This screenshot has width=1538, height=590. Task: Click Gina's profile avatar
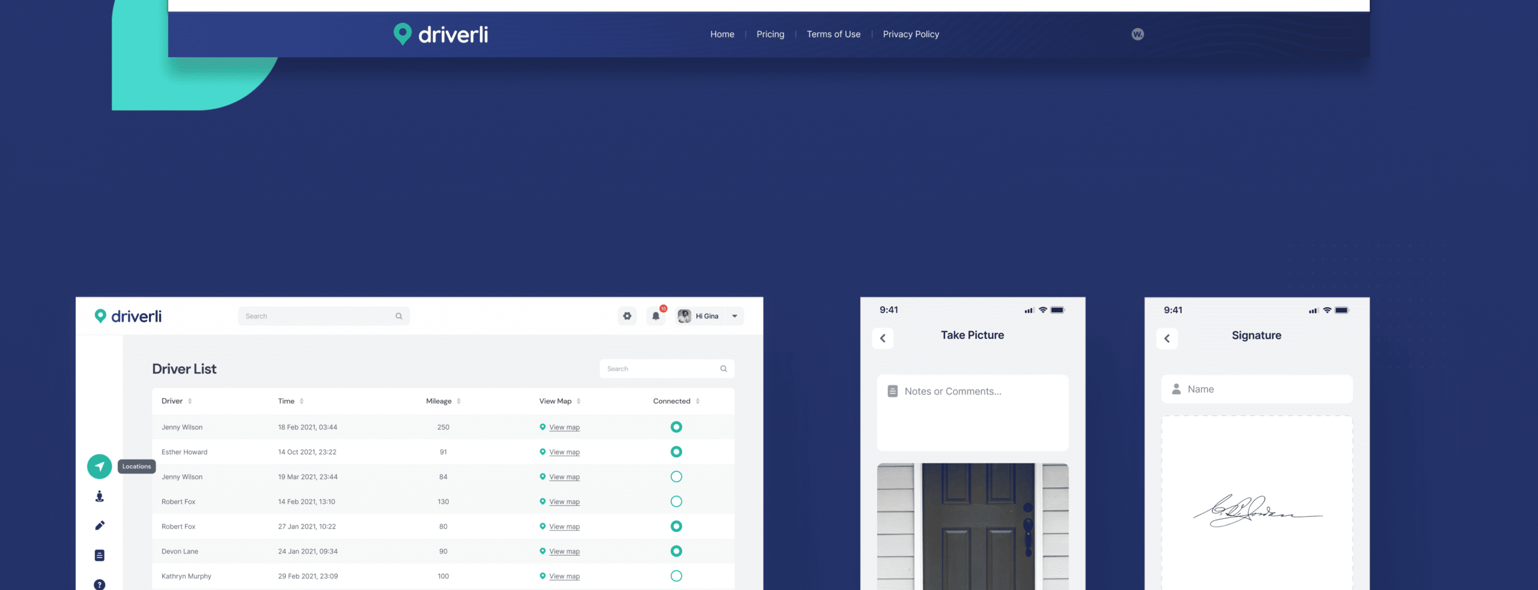click(684, 316)
